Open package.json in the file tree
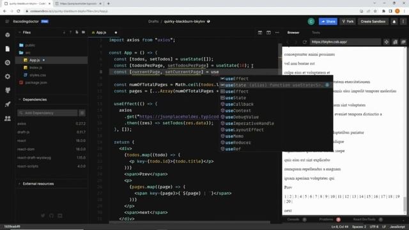 (33, 82)
